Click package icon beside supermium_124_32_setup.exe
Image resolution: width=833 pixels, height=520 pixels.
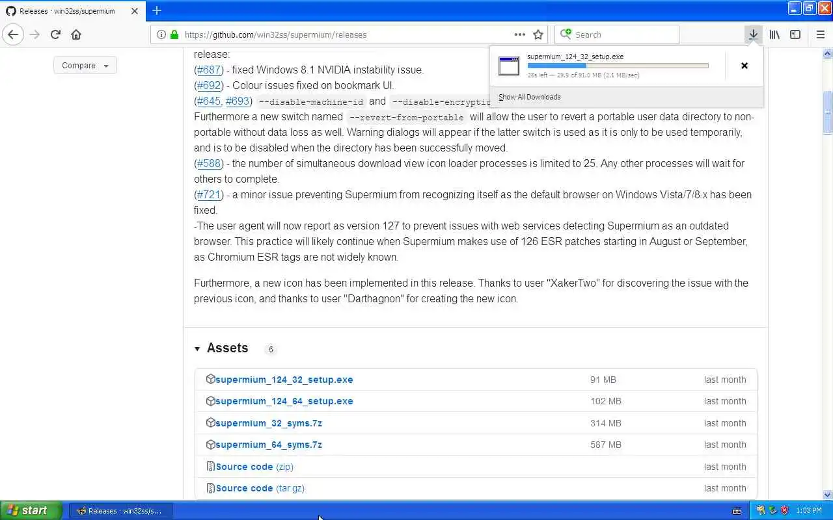(210, 379)
